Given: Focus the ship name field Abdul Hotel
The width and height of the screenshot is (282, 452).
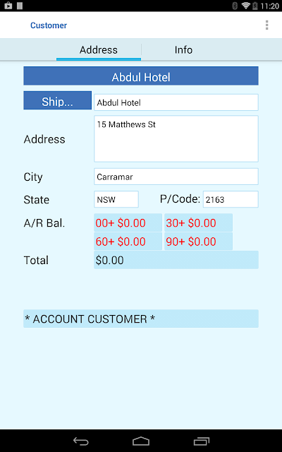Looking at the screenshot, I should 176,102.
